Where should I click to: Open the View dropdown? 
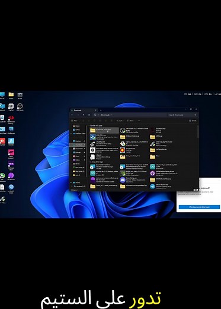tap(130, 121)
